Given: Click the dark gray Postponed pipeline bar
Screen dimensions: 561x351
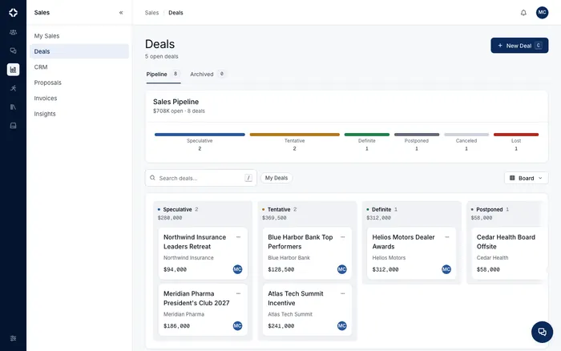Looking at the screenshot, I should click(417, 135).
